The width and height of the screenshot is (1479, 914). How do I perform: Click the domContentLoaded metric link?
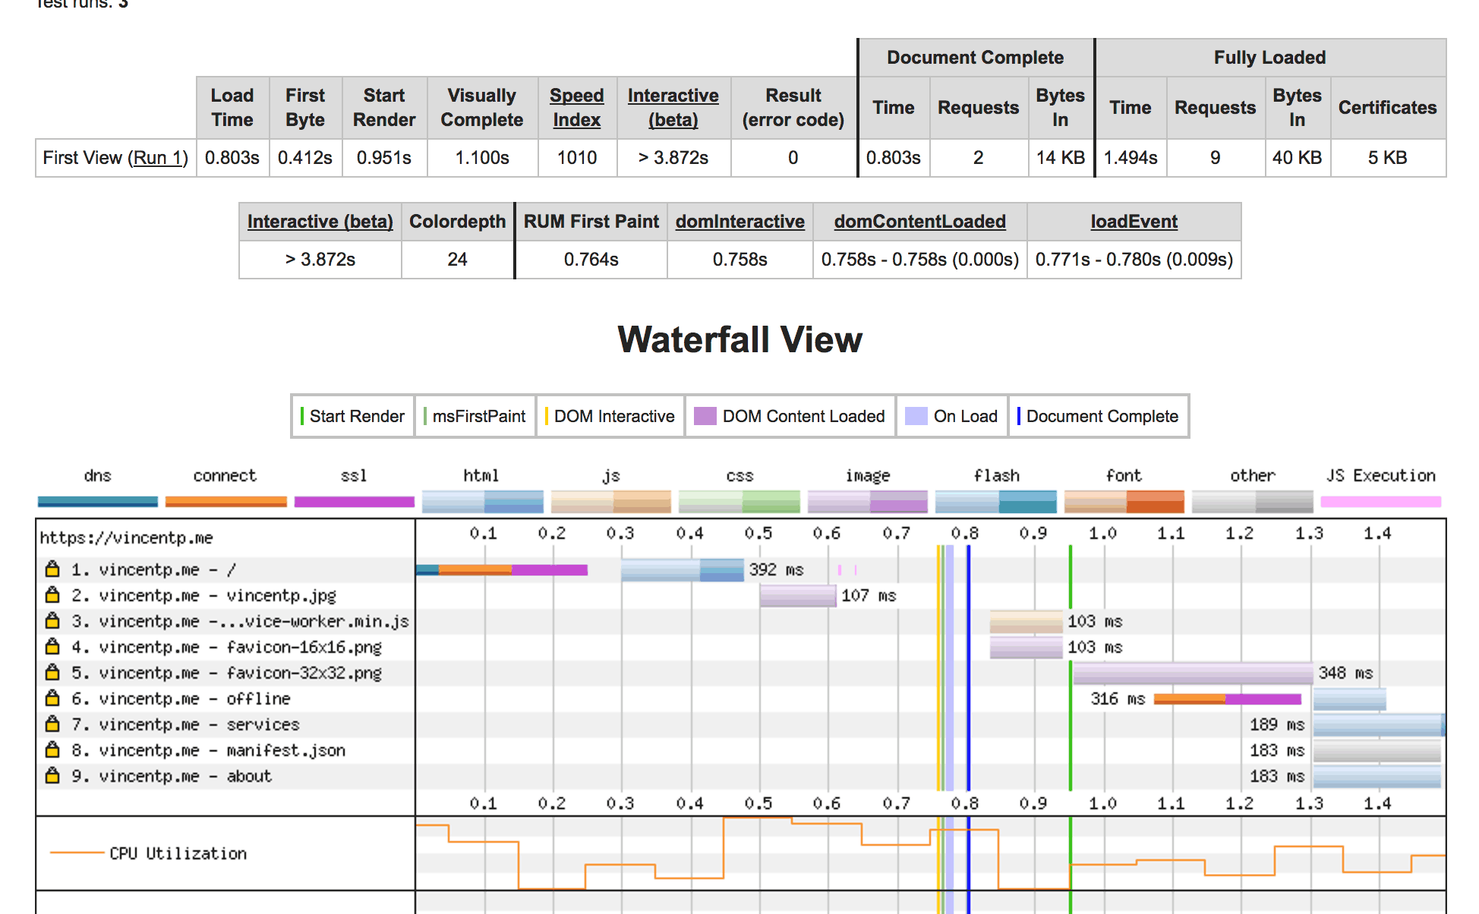click(919, 221)
